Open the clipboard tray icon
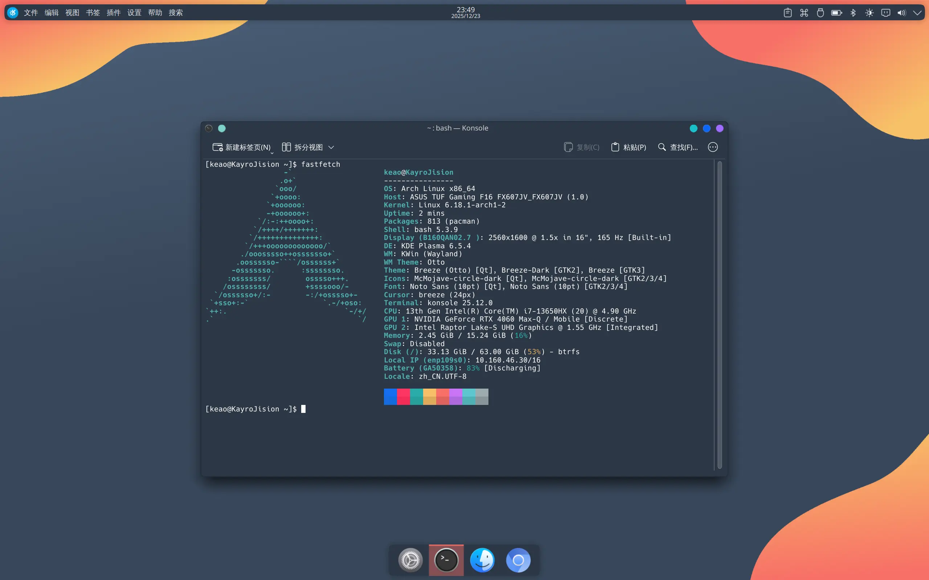Image resolution: width=929 pixels, height=580 pixels. [787, 13]
